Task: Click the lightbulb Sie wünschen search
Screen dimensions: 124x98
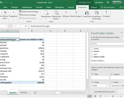Action: (x=108, y=7)
